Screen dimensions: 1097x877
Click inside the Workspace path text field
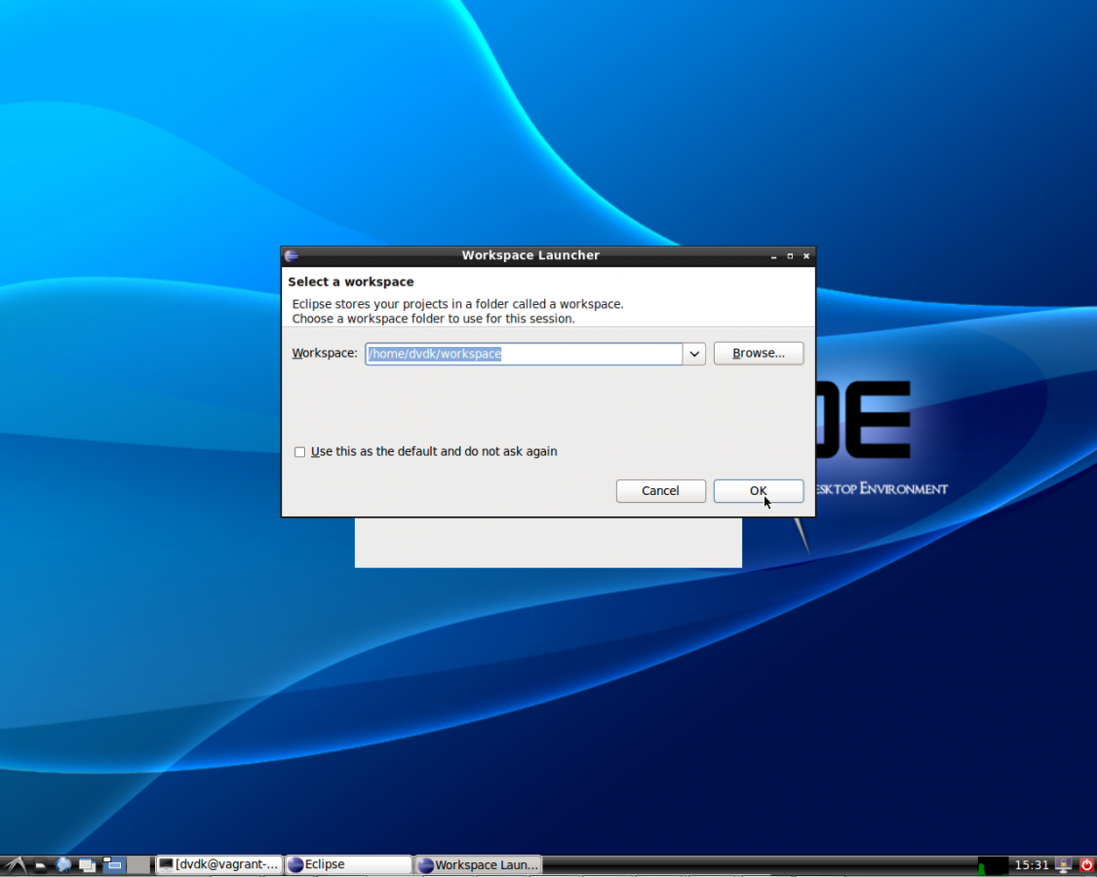pos(585,354)
